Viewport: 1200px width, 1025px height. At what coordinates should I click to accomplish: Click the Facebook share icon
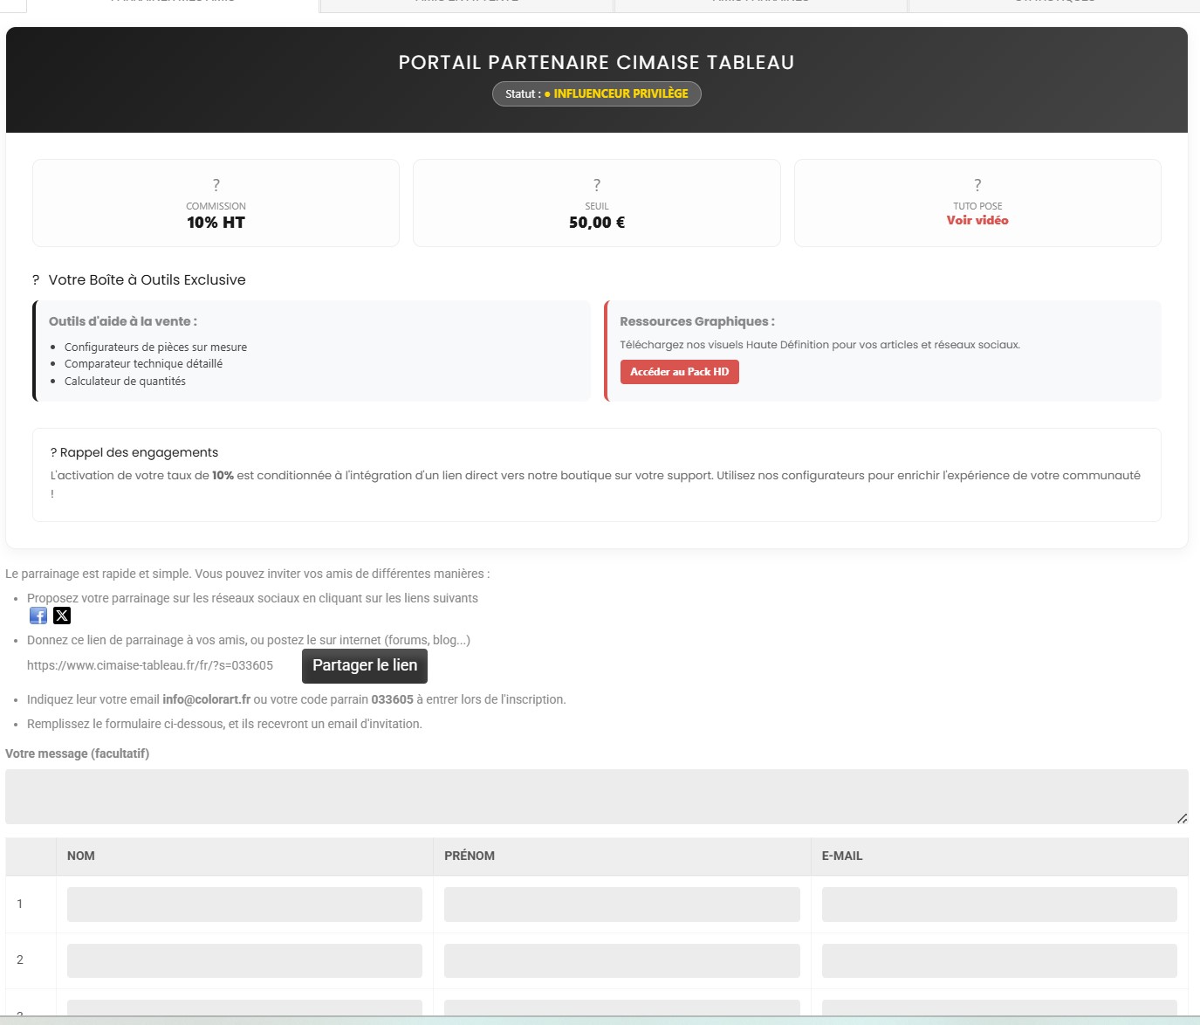tap(38, 616)
